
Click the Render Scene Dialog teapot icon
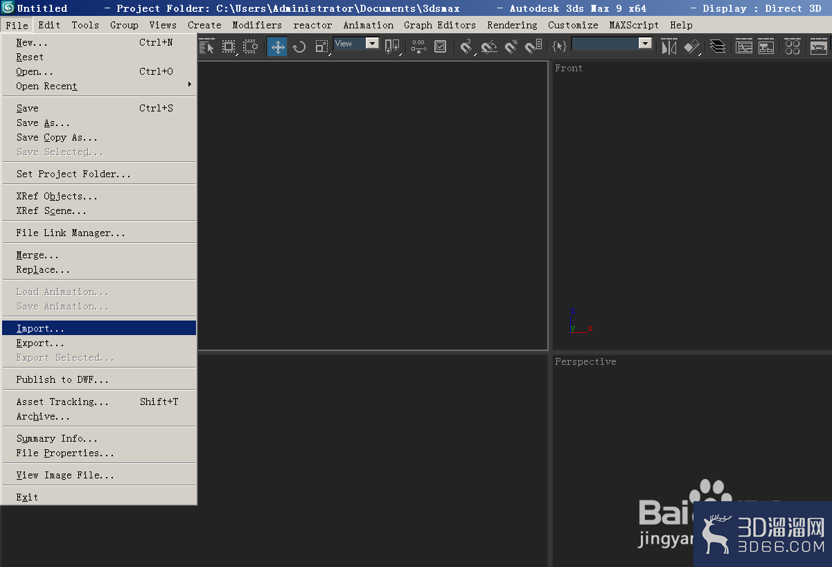click(819, 47)
